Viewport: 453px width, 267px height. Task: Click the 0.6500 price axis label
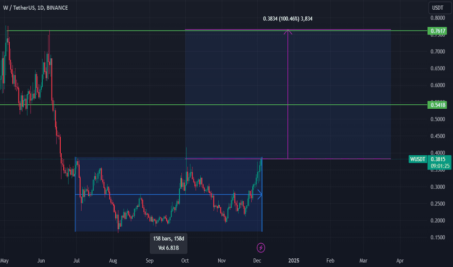click(x=437, y=68)
